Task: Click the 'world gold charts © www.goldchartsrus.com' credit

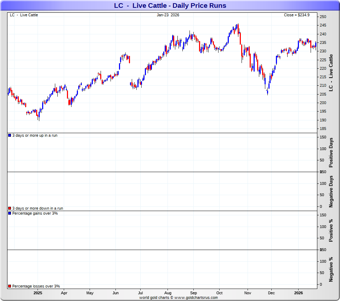Action: point(178,297)
